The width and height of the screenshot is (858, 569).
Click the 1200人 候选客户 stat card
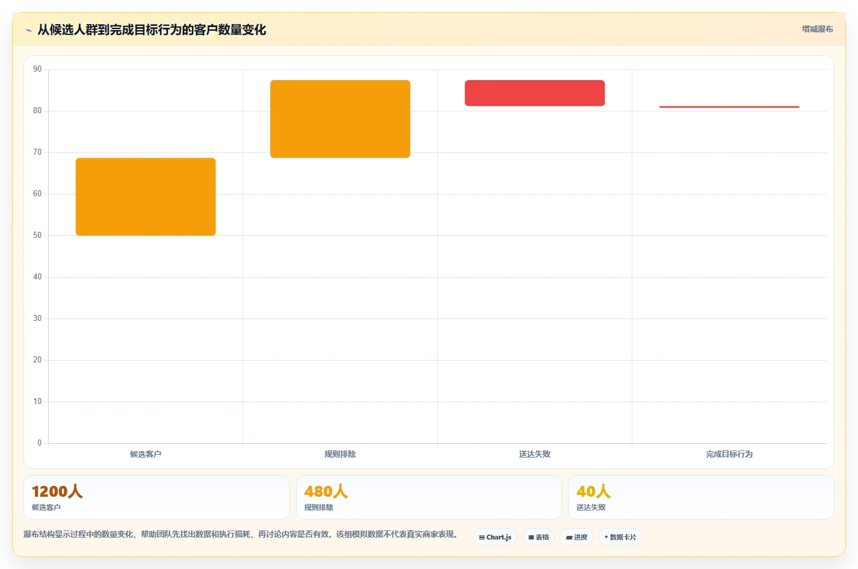point(156,497)
